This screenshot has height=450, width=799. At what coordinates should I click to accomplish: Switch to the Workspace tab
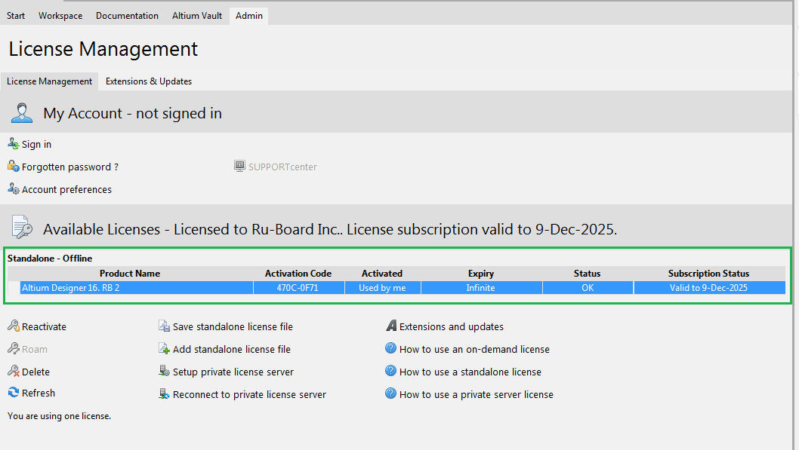point(60,16)
